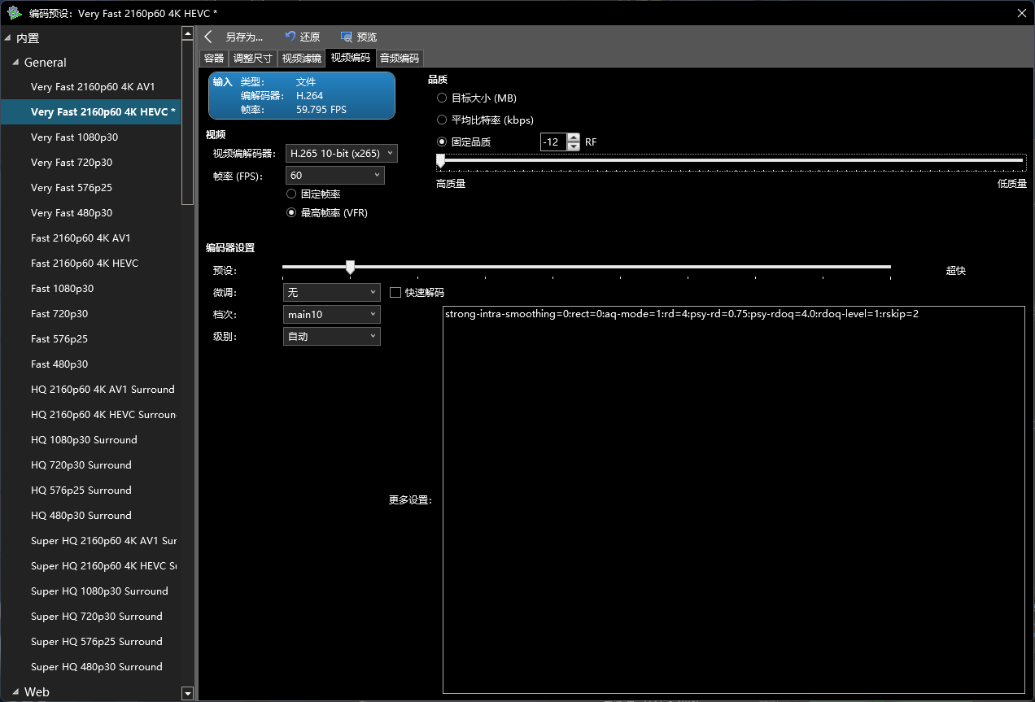Expand the Web preset group
Image resolution: width=1035 pixels, height=702 pixels.
tap(15, 692)
